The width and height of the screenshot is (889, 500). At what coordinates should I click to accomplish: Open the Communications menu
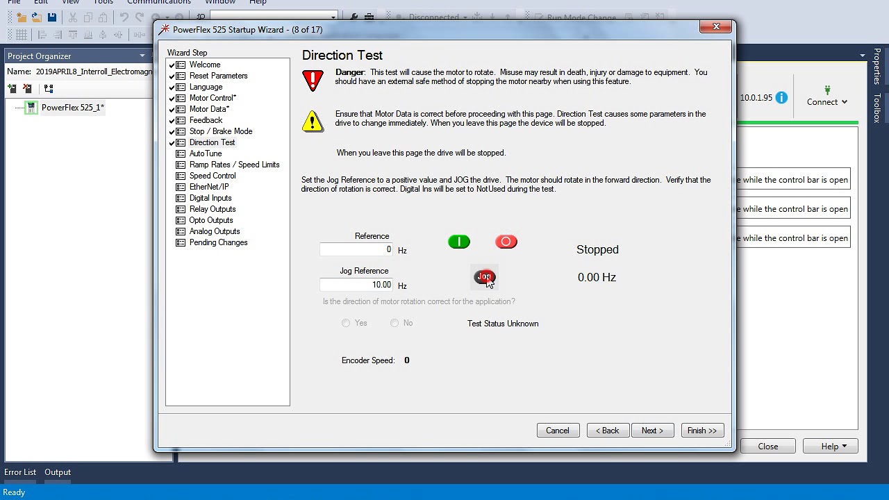[x=159, y=2]
